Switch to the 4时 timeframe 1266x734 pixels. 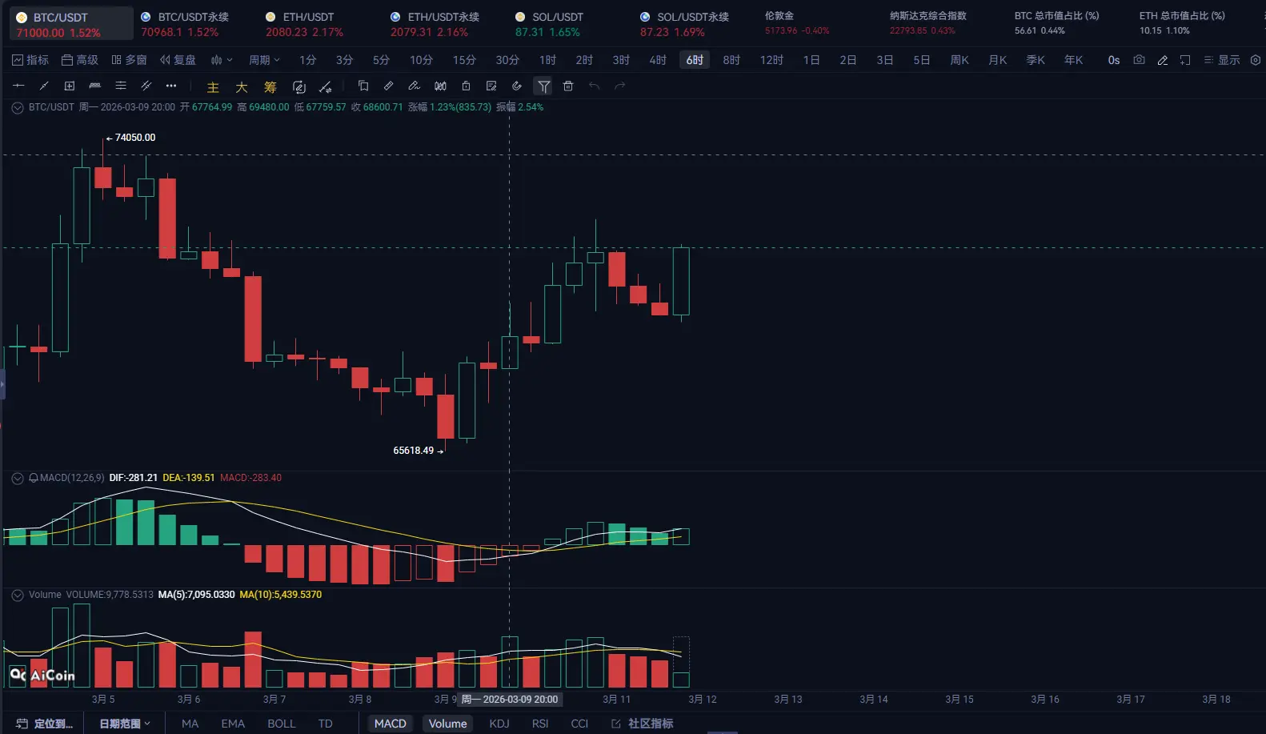658,60
